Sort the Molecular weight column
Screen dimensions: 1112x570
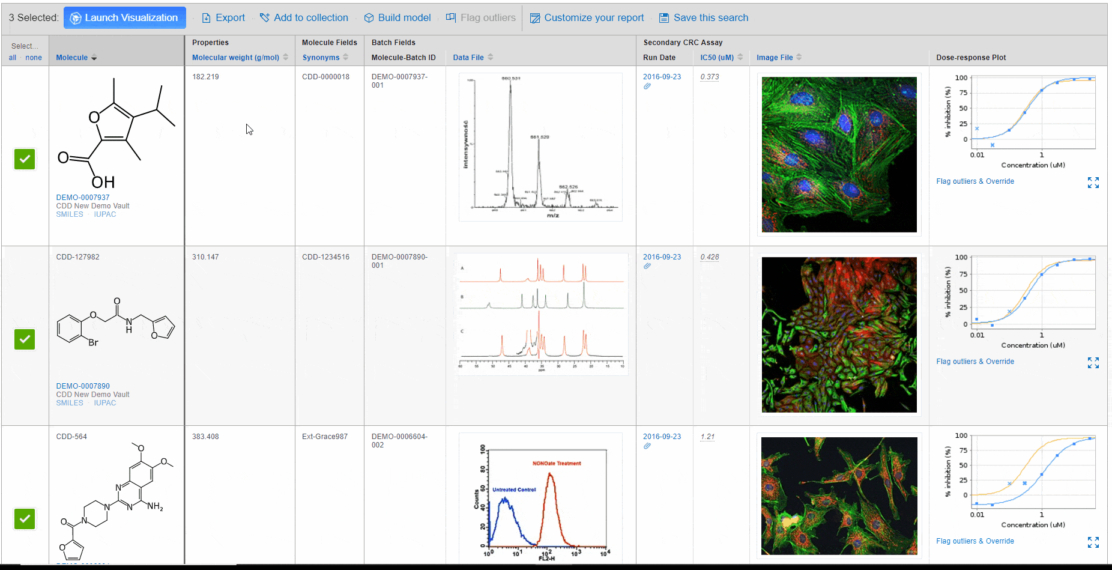coord(285,57)
